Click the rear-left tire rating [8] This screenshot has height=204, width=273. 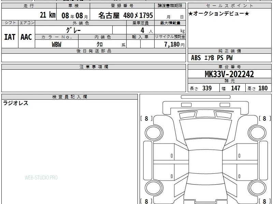pos(146,201)
